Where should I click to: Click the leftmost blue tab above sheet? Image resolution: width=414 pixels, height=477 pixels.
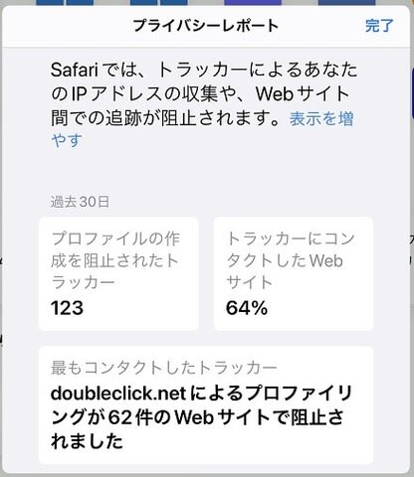[50, 3]
